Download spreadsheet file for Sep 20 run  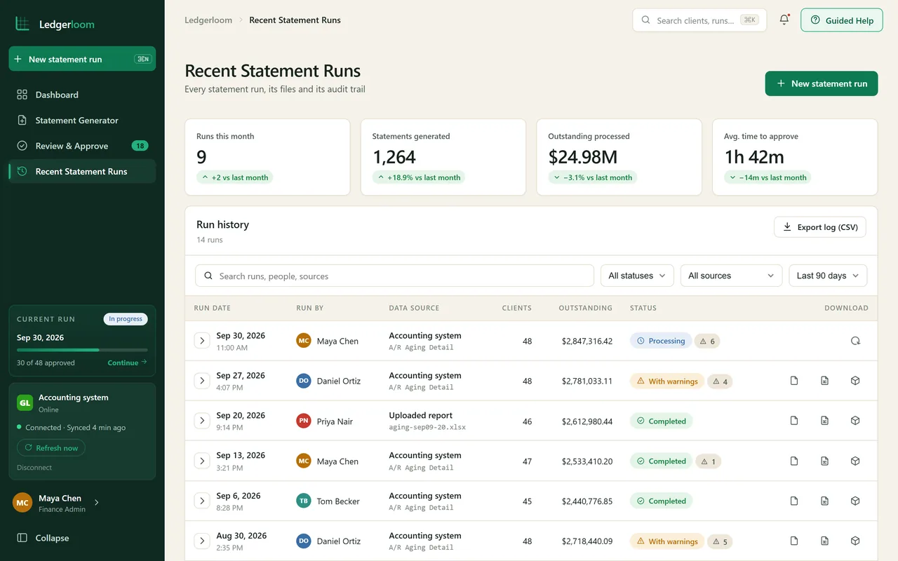pyautogui.click(x=825, y=421)
